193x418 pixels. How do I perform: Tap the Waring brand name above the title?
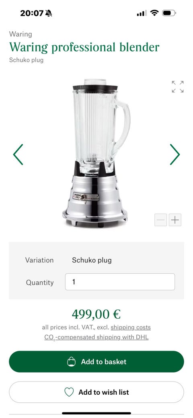[x=21, y=34]
